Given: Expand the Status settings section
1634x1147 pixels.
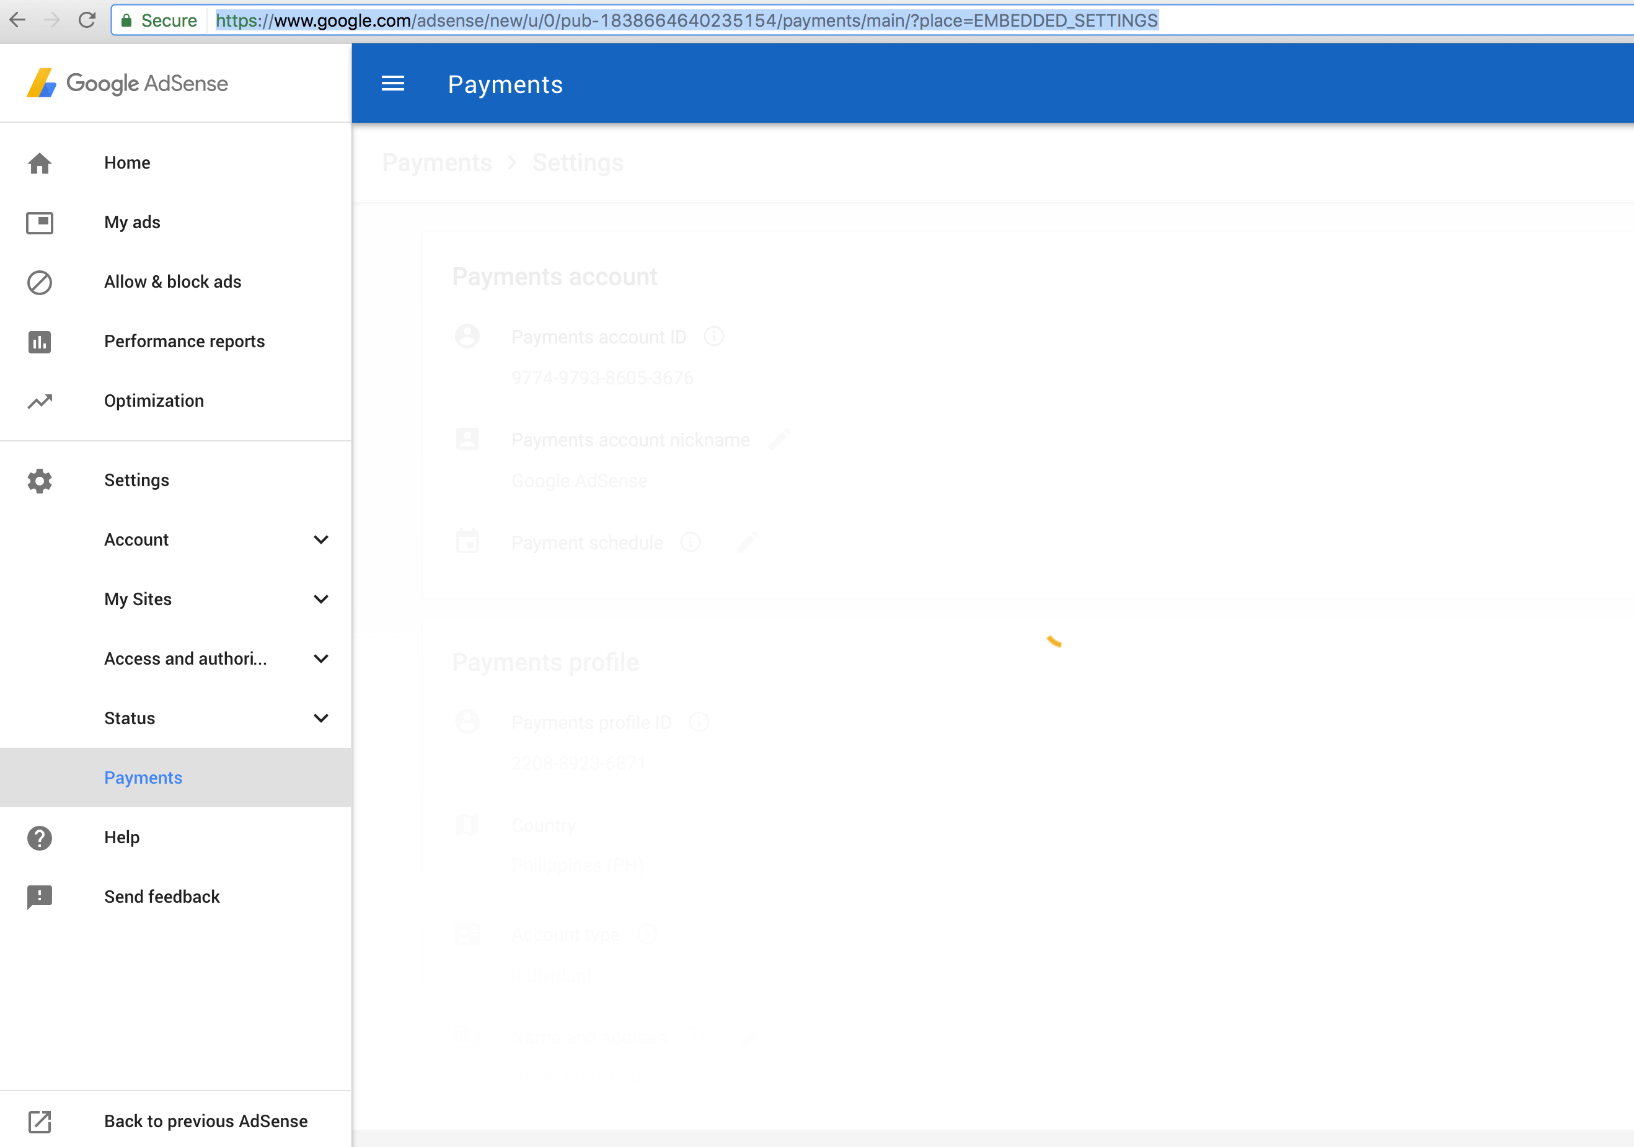Looking at the screenshot, I should point(320,717).
